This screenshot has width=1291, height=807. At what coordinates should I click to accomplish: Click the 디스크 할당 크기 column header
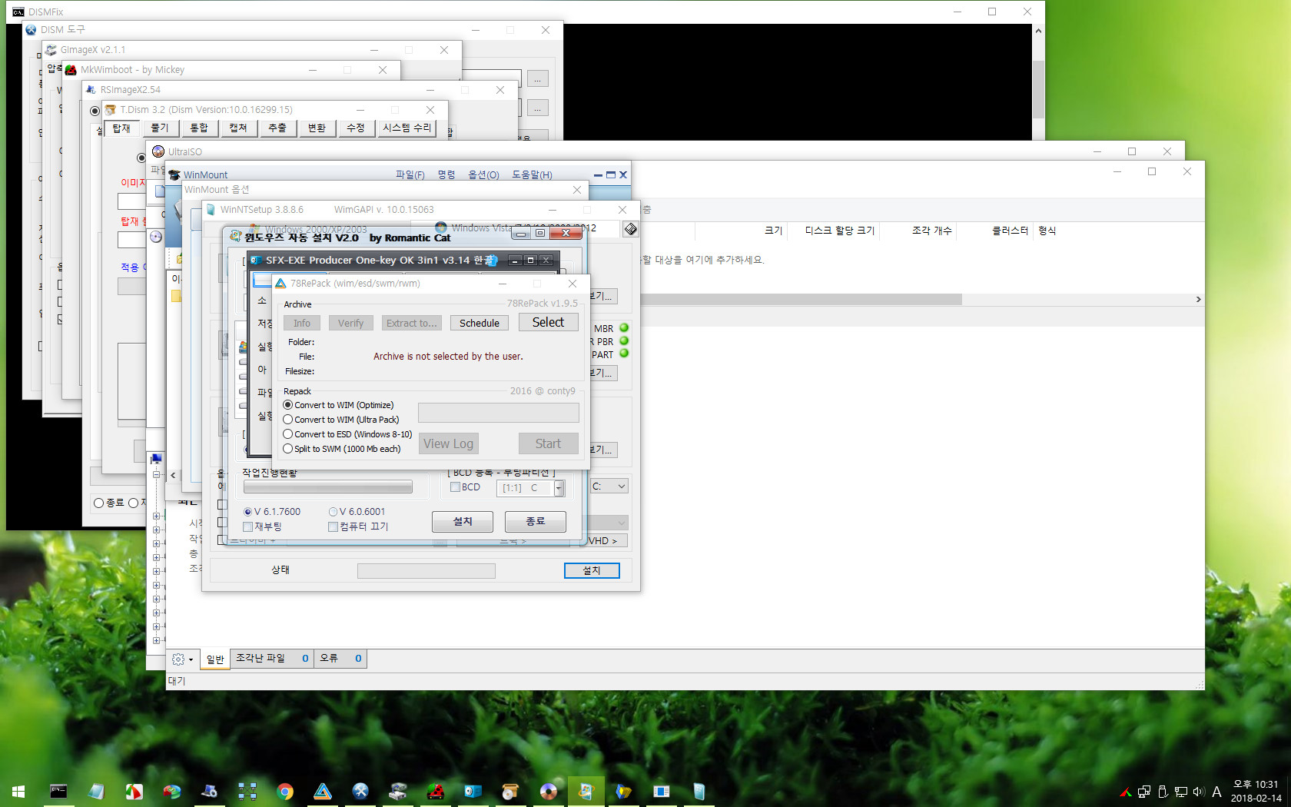(839, 231)
